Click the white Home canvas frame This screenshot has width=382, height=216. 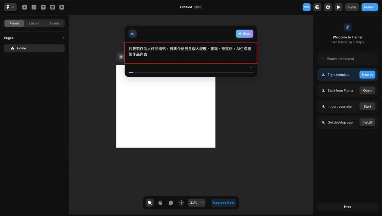[x=166, y=112]
